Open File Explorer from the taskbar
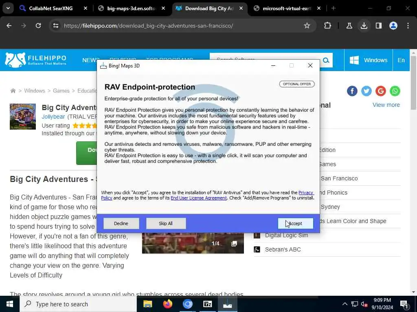This screenshot has width=417, height=312. tap(147, 304)
